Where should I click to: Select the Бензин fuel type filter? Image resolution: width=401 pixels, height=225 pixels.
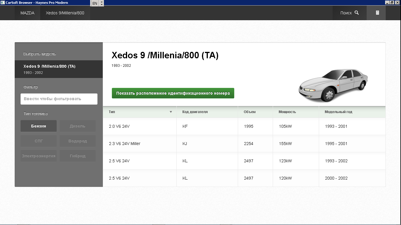(38, 126)
